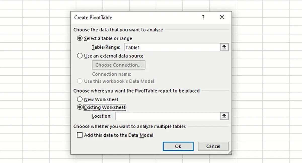Cancel the PivotTable creation
Image resolution: width=302 pixels, height=163 pixels.
coord(213,146)
